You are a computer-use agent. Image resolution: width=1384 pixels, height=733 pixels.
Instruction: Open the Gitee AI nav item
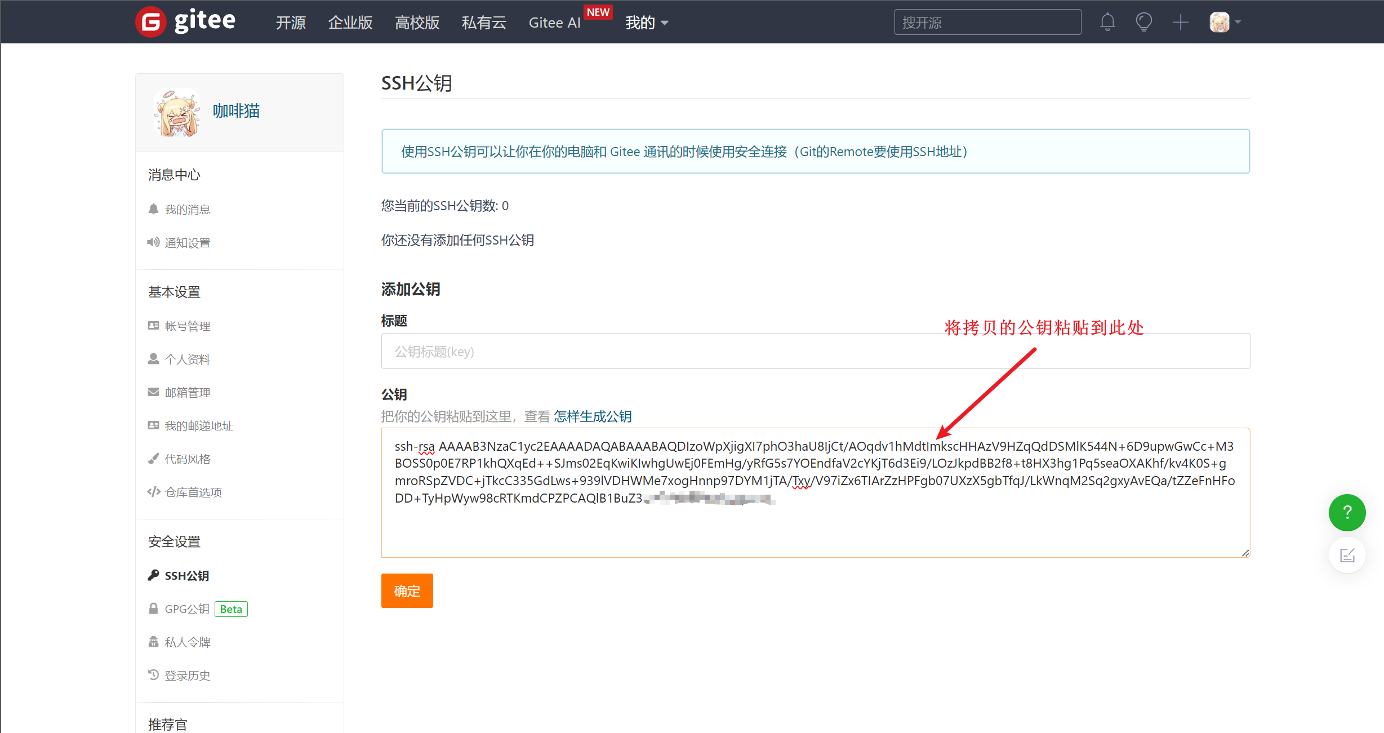554,23
